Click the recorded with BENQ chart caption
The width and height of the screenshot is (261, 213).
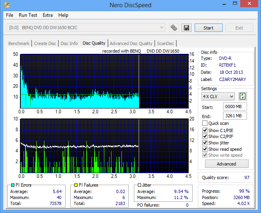click(141, 51)
